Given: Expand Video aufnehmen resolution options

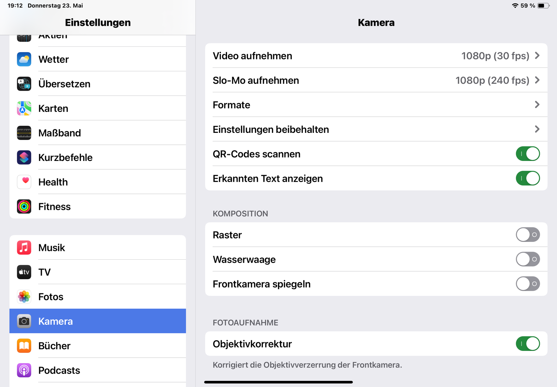Looking at the screenshot, I should click(x=537, y=56).
